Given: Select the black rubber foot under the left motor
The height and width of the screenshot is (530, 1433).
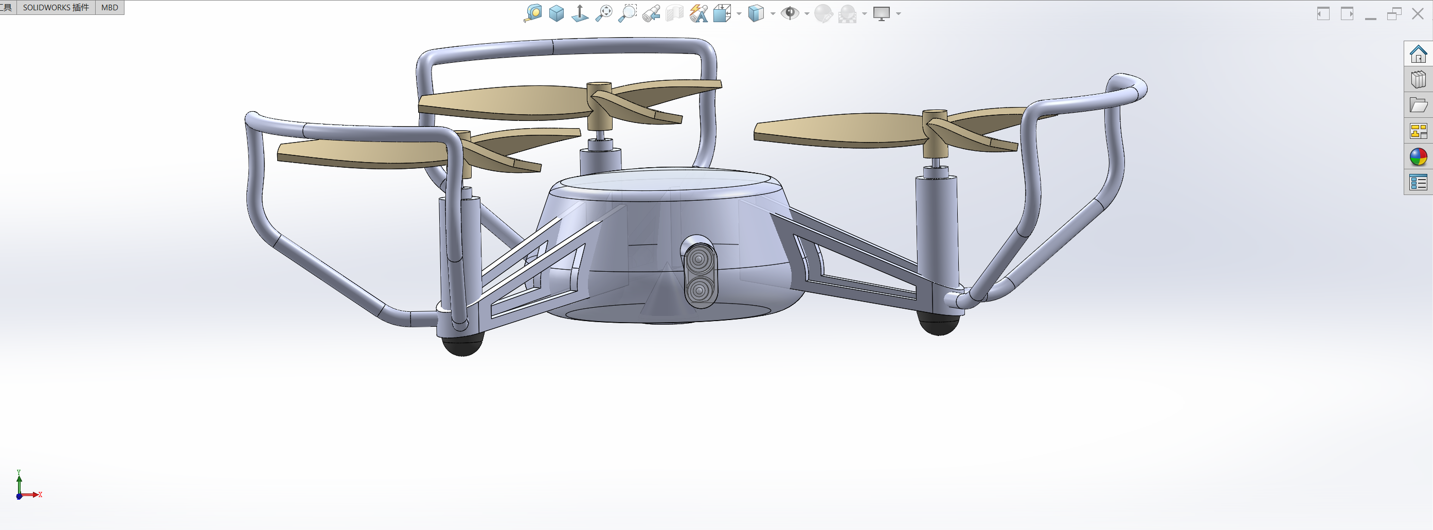Looking at the screenshot, I should point(462,345).
